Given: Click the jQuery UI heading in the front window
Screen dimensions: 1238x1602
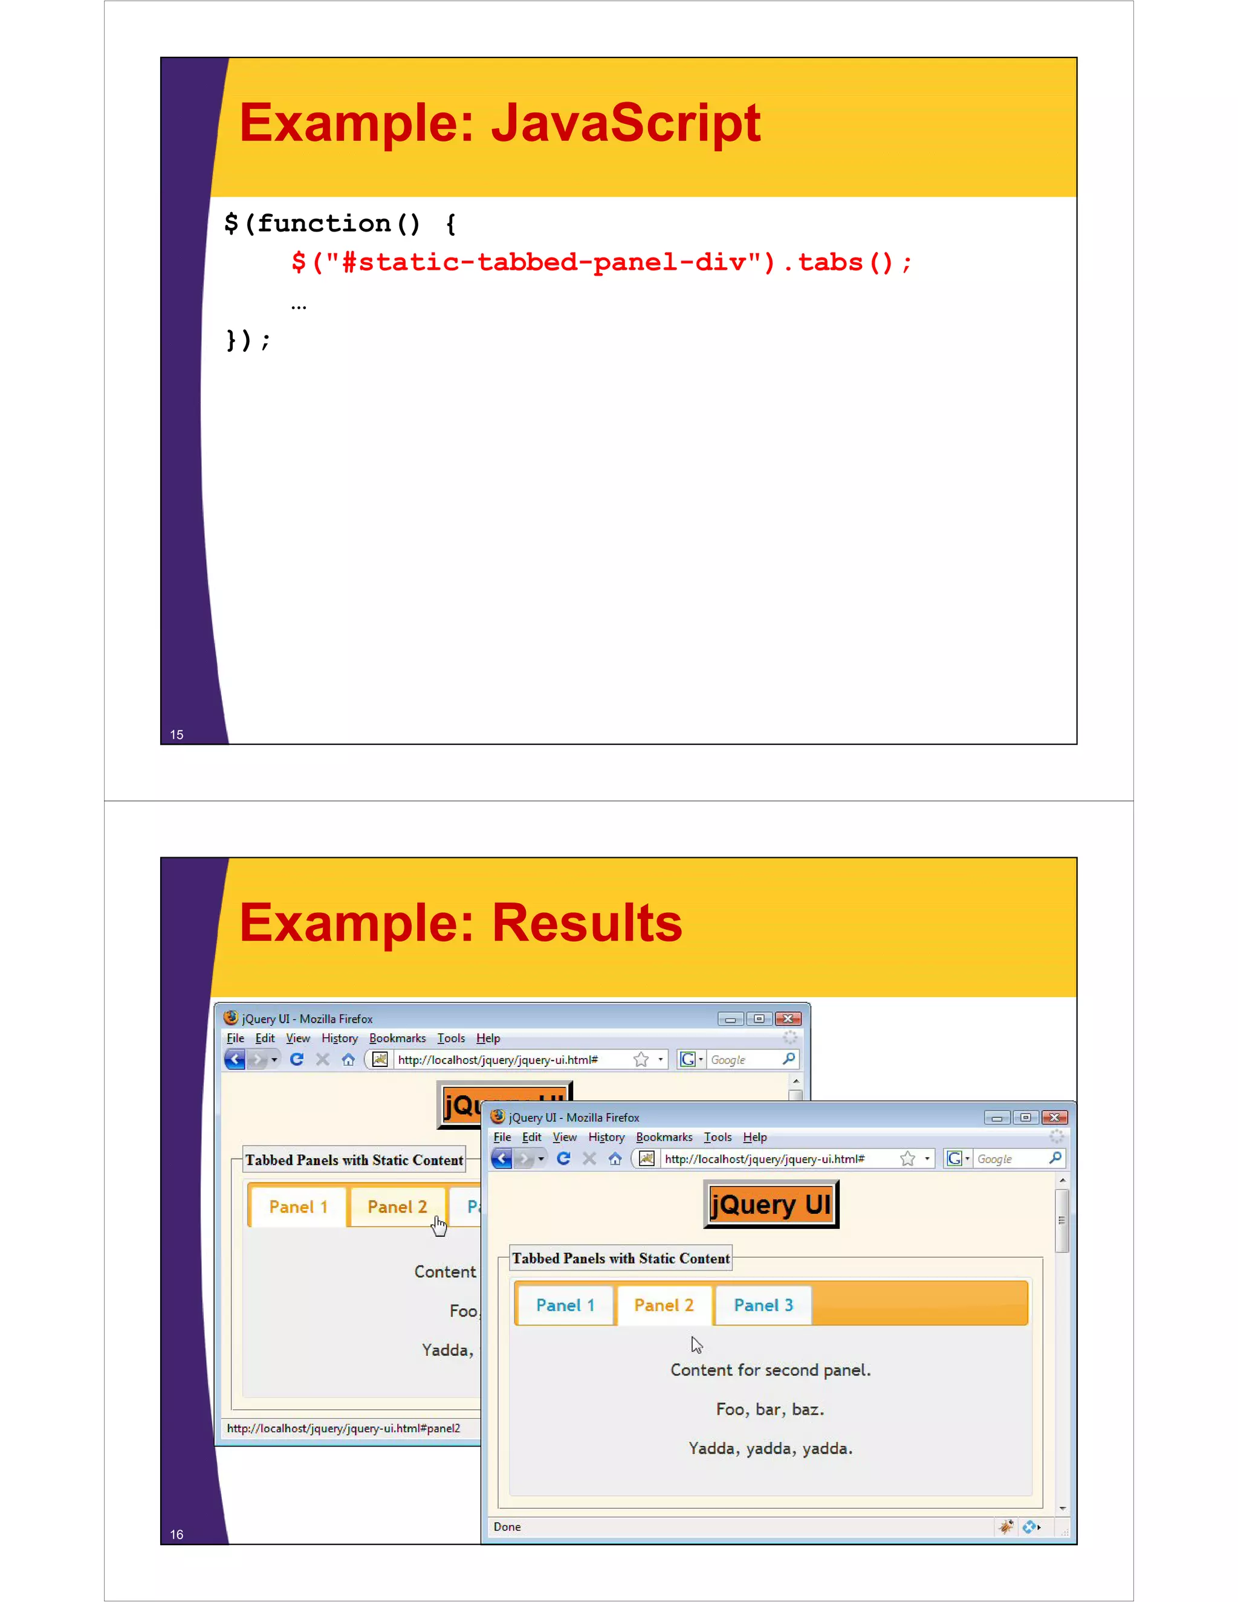Looking at the screenshot, I should tap(771, 1204).
